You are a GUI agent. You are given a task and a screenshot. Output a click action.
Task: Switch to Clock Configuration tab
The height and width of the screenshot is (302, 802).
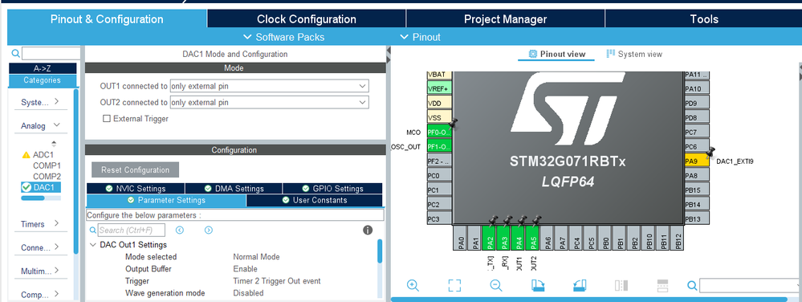coord(307,19)
